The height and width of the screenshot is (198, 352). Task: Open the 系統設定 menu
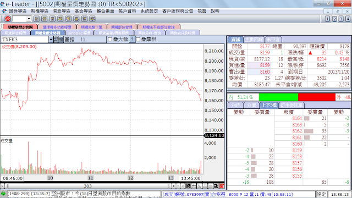coord(149,11)
